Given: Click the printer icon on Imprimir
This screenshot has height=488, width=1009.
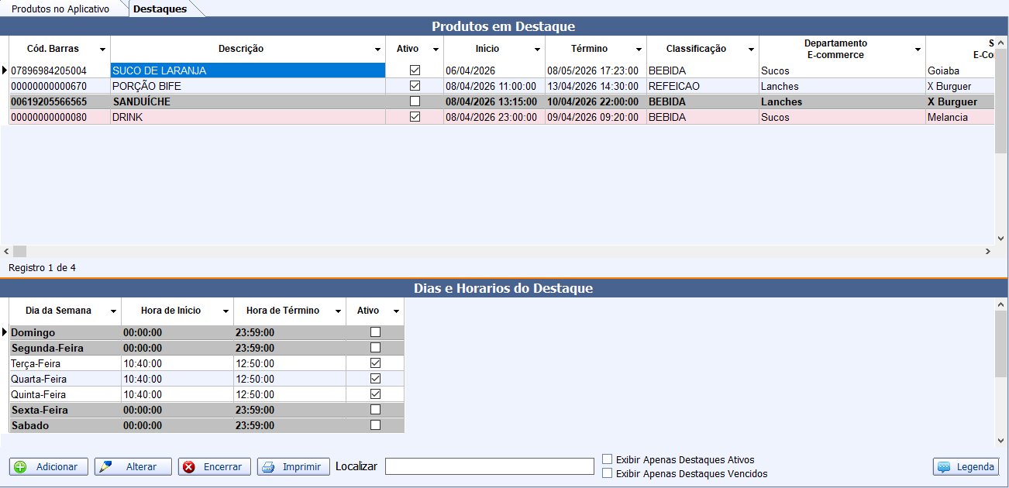Looking at the screenshot, I should [x=268, y=467].
